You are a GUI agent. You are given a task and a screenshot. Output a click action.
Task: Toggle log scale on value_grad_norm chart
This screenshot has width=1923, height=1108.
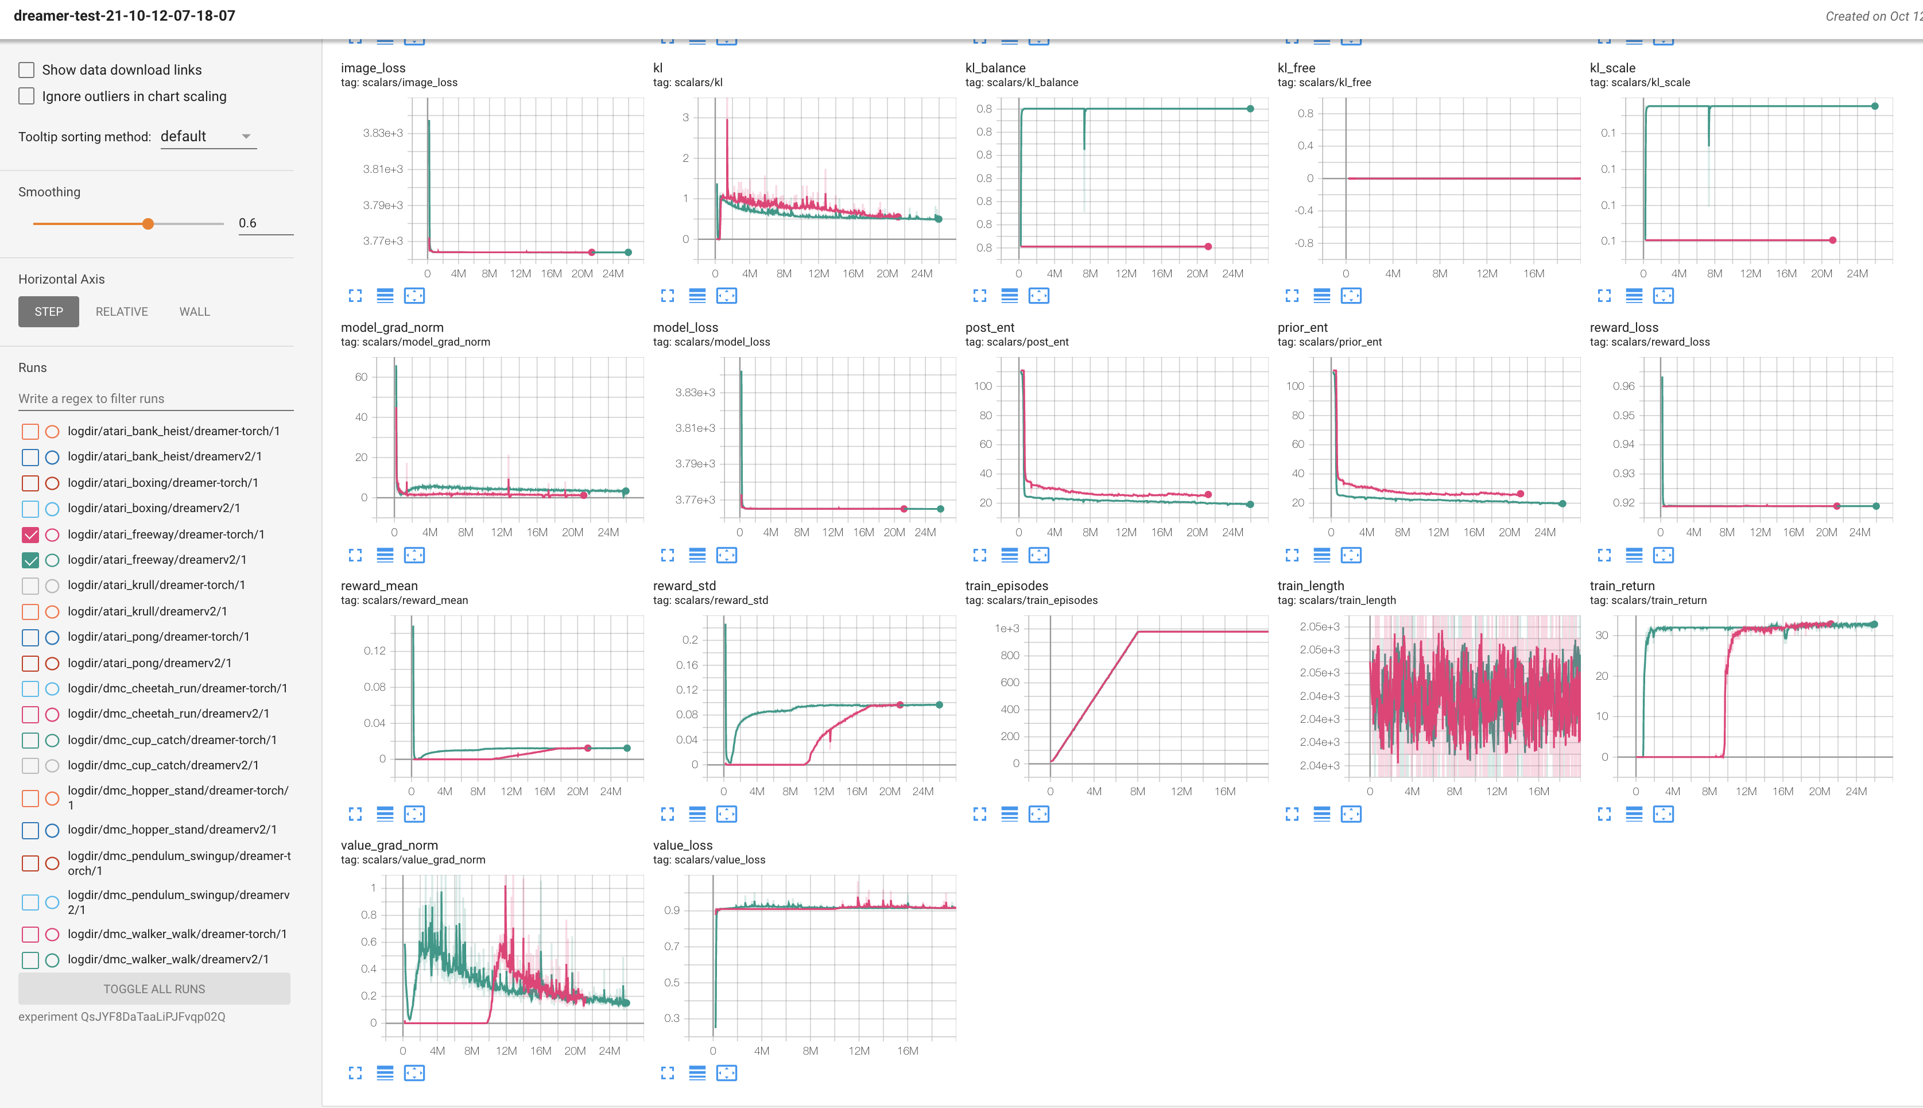(385, 1072)
